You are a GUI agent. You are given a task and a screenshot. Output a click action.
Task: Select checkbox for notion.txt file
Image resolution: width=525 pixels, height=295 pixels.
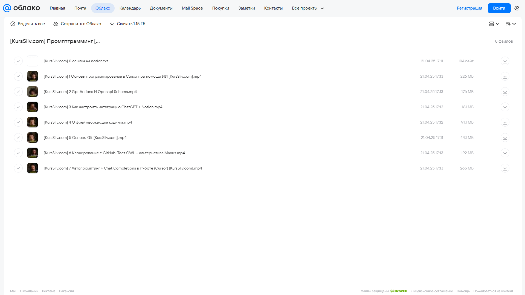(18, 61)
